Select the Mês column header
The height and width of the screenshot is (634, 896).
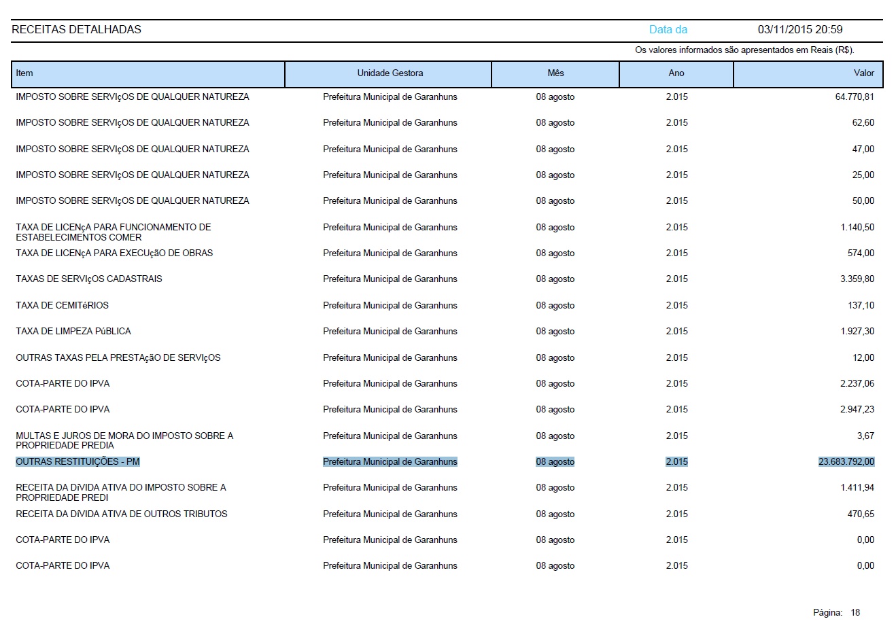point(555,74)
